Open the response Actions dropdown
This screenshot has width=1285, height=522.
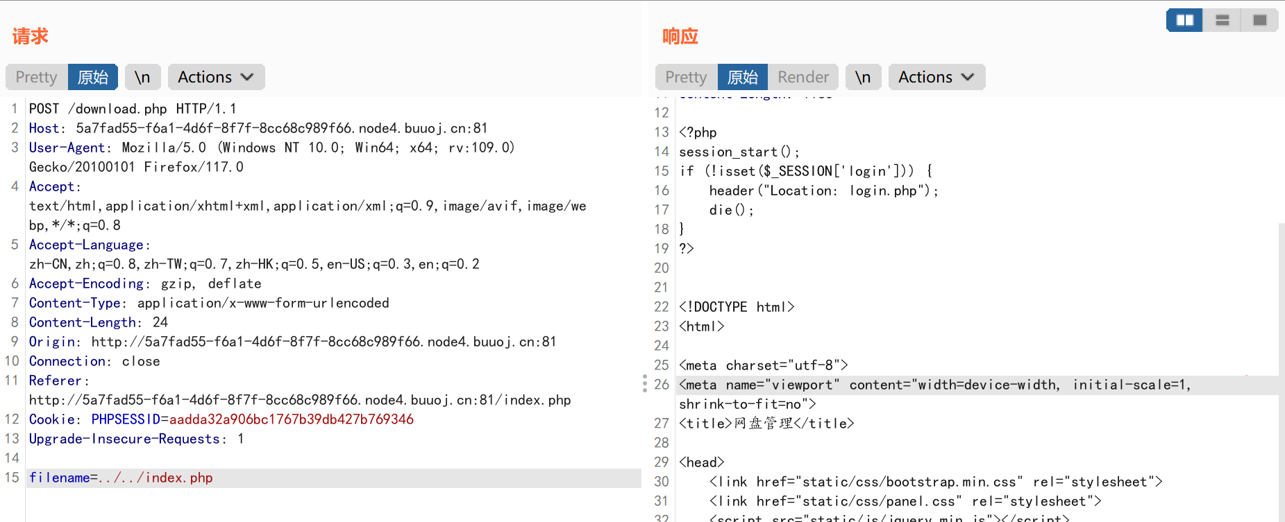pyautogui.click(x=937, y=77)
